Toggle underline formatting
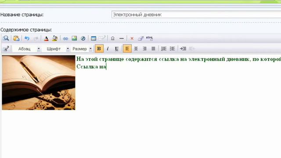The height and width of the screenshot is (158, 281). [116, 49]
